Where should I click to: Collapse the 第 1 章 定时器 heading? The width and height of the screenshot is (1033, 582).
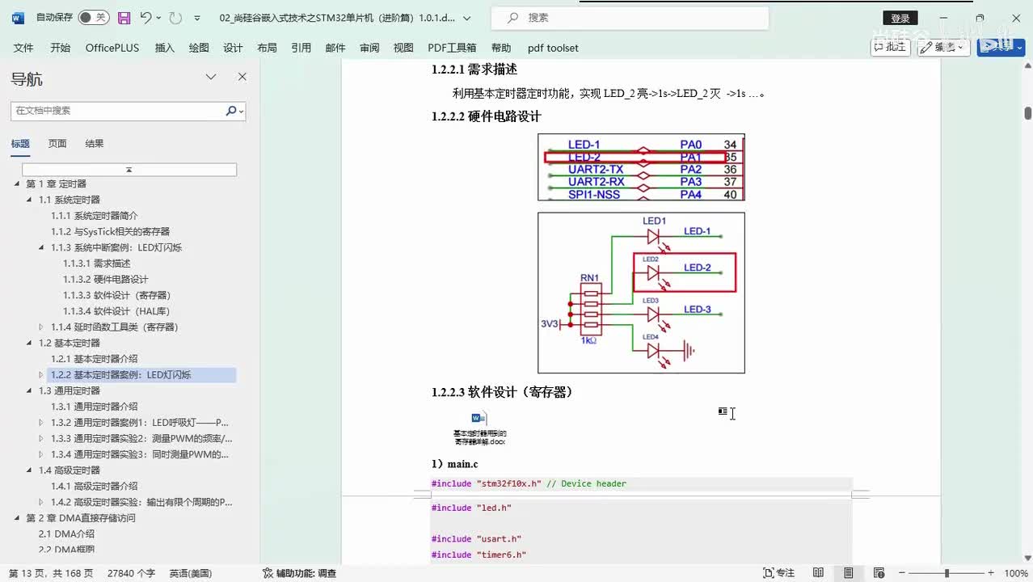tap(17, 184)
